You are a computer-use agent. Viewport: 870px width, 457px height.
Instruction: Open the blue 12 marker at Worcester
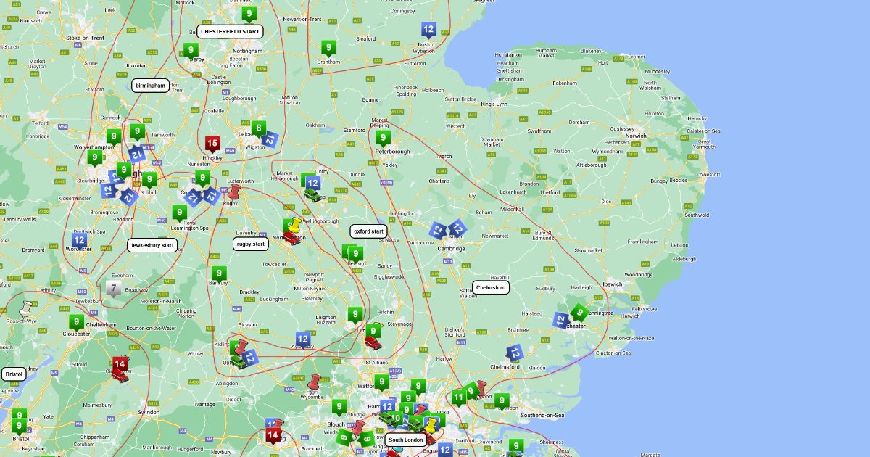tap(79, 242)
